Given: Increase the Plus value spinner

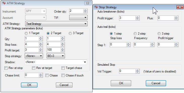Looking at the screenshot, I should click(x=176, y=17).
